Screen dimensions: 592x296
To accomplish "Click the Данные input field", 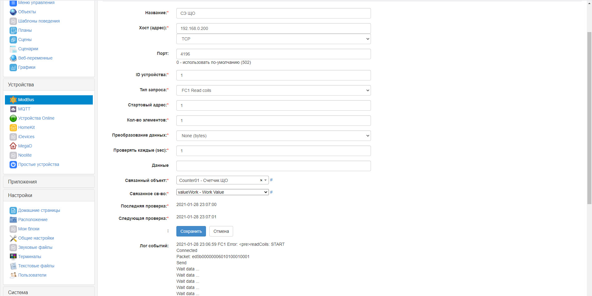I will (x=273, y=166).
